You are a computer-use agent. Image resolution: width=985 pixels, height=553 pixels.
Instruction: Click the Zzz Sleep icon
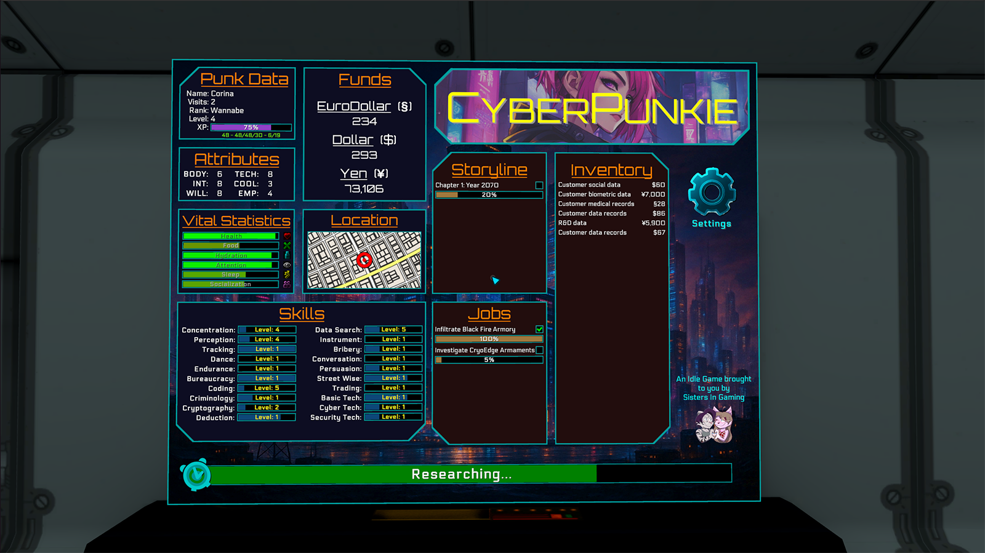[x=287, y=274]
